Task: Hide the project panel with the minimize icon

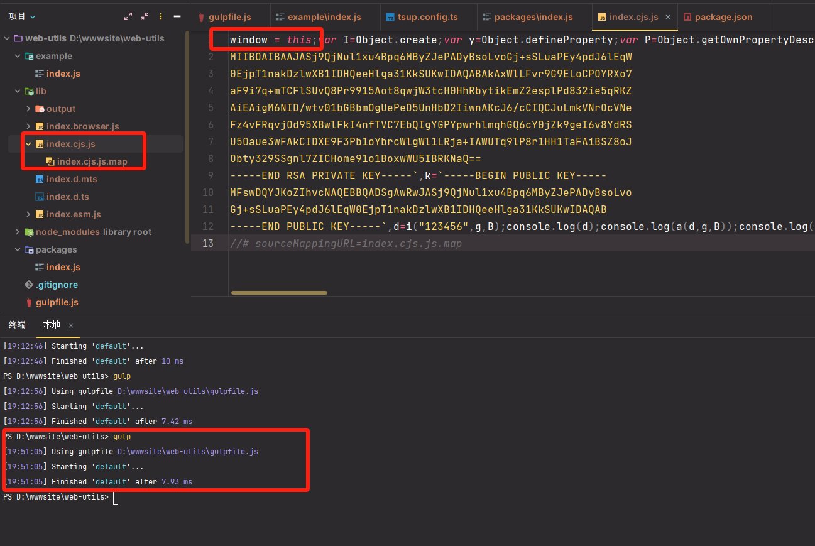Action: pos(177,17)
